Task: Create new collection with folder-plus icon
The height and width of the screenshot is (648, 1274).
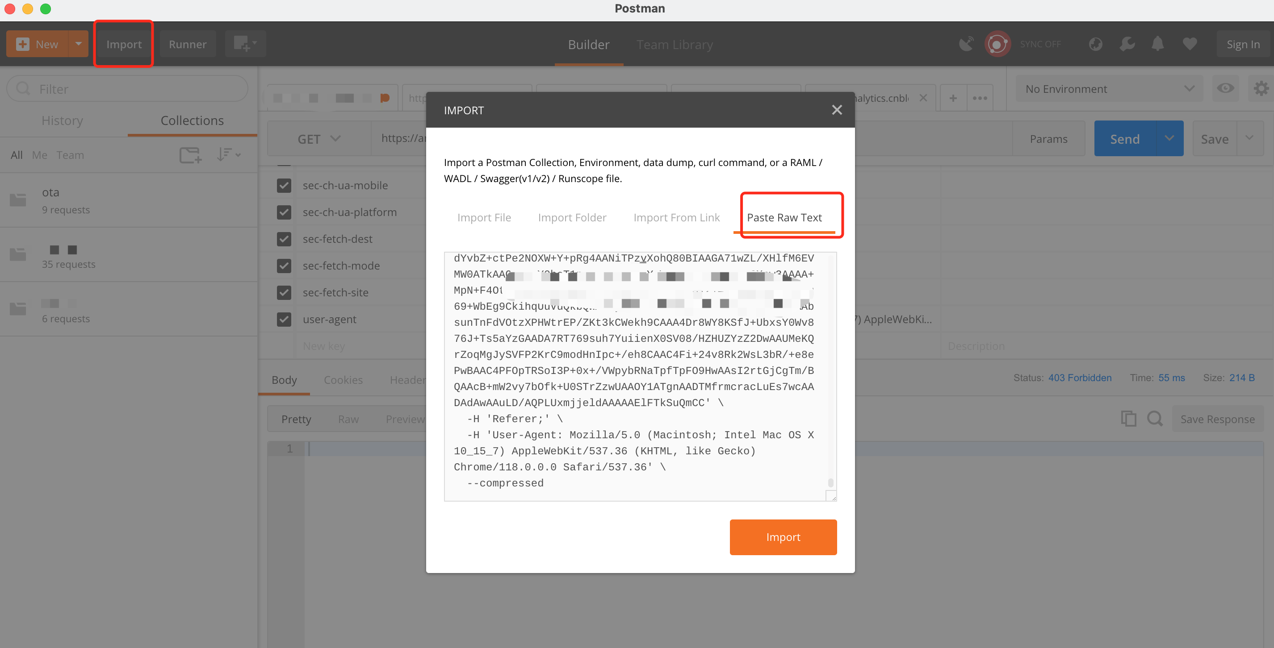Action: [x=189, y=155]
